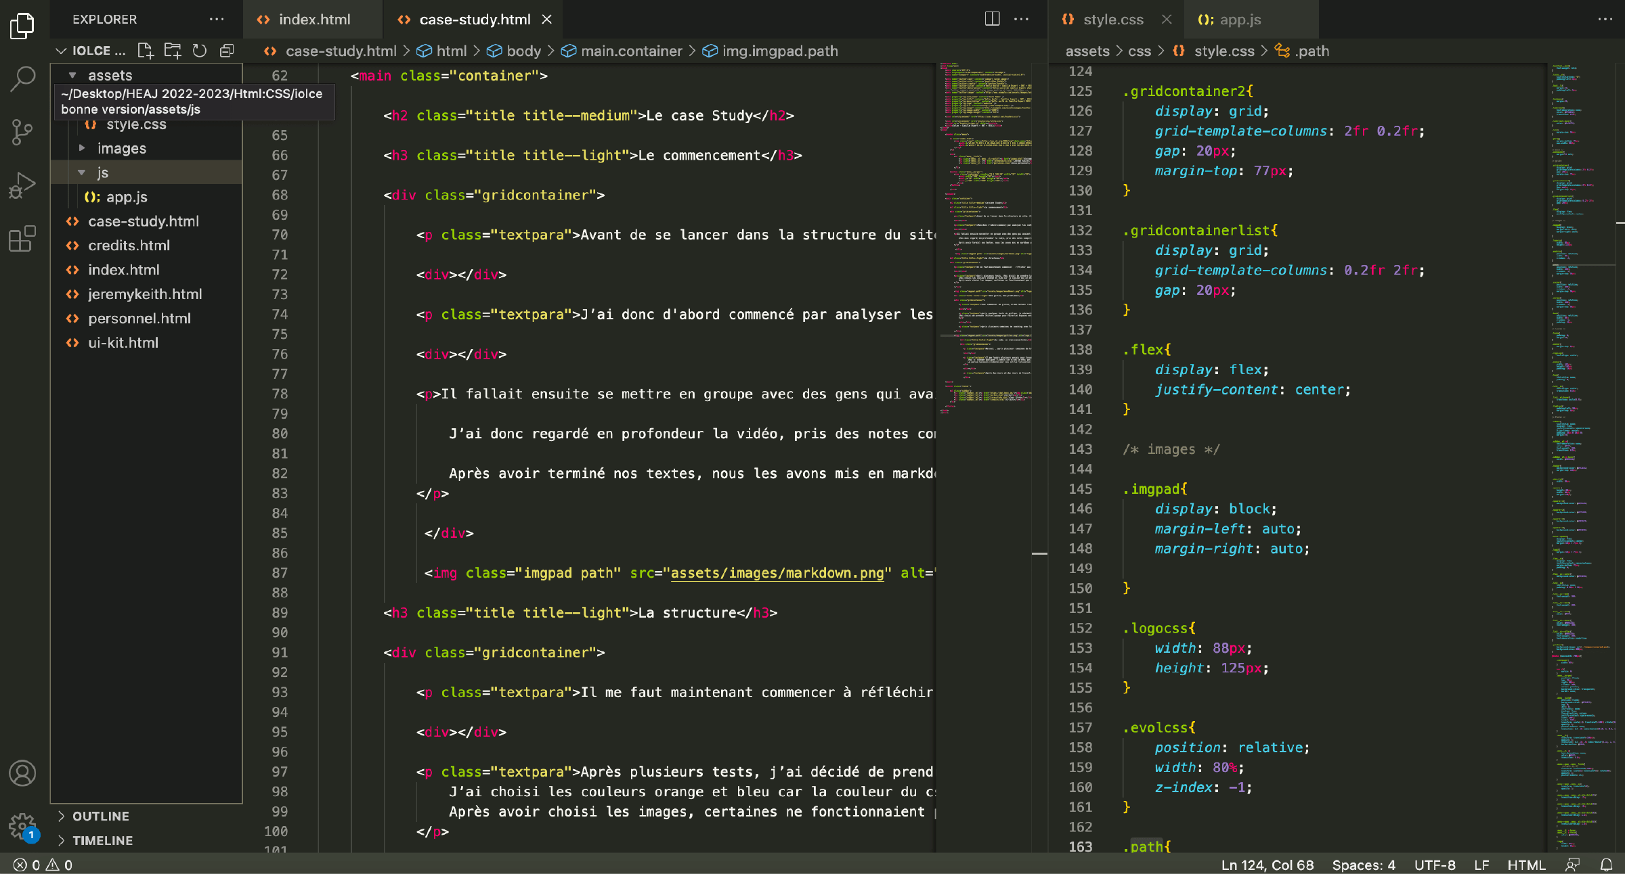Screen dimensions: 1625x874
Task: Switch to the style.css tab
Action: [1114, 20]
